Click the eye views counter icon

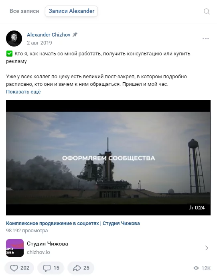(x=196, y=268)
